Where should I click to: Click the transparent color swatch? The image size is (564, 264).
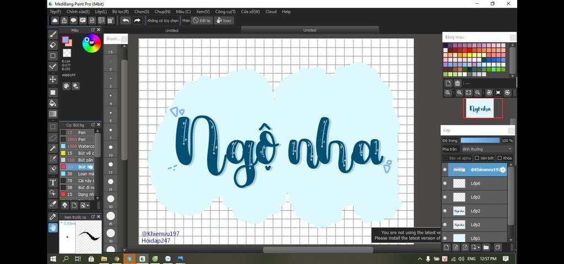[67, 53]
